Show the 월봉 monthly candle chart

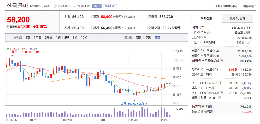point(157,38)
